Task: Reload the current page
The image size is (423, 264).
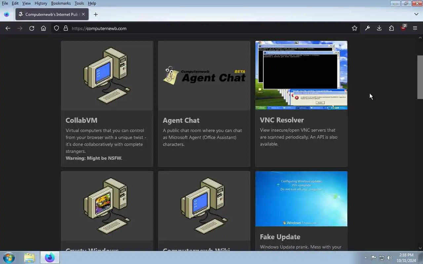Action: pos(32,28)
